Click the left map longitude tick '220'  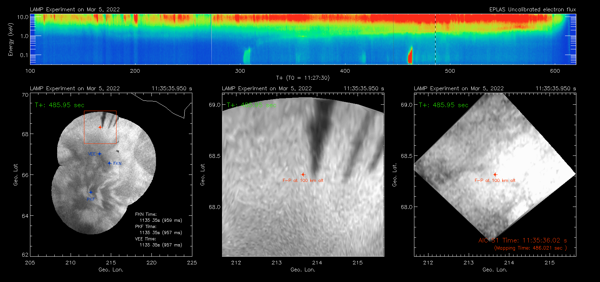coord(151,263)
